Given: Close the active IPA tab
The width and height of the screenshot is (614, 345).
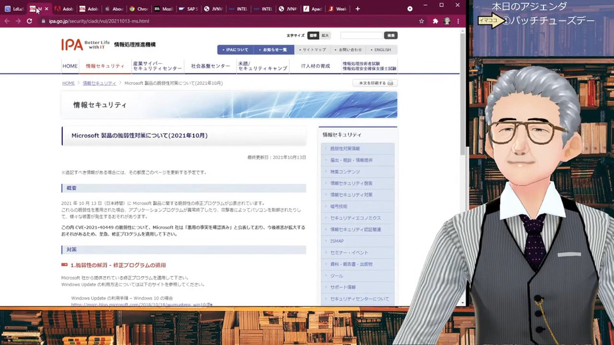Looking at the screenshot, I should (x=47, y=8).
